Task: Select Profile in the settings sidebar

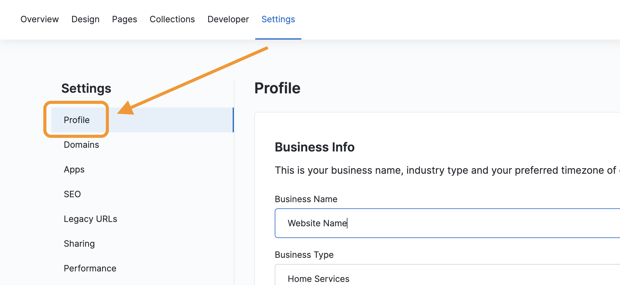Action: [x=77, y=120]
